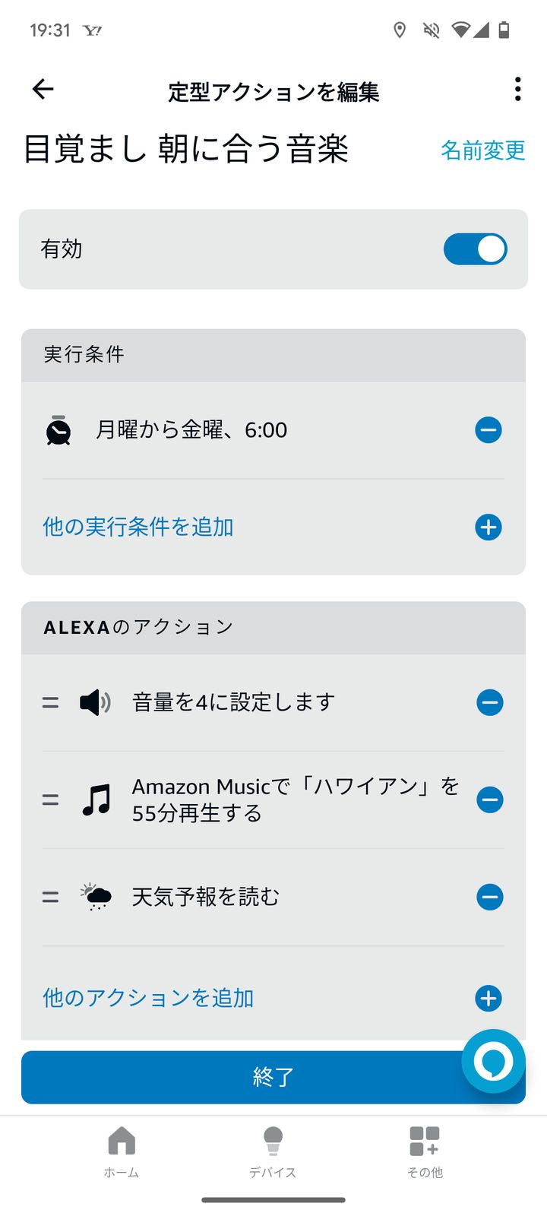Tap the plus icon for 他の実行条件を追加
This screenshot has width=547, height=1216.
click(489, 527)
